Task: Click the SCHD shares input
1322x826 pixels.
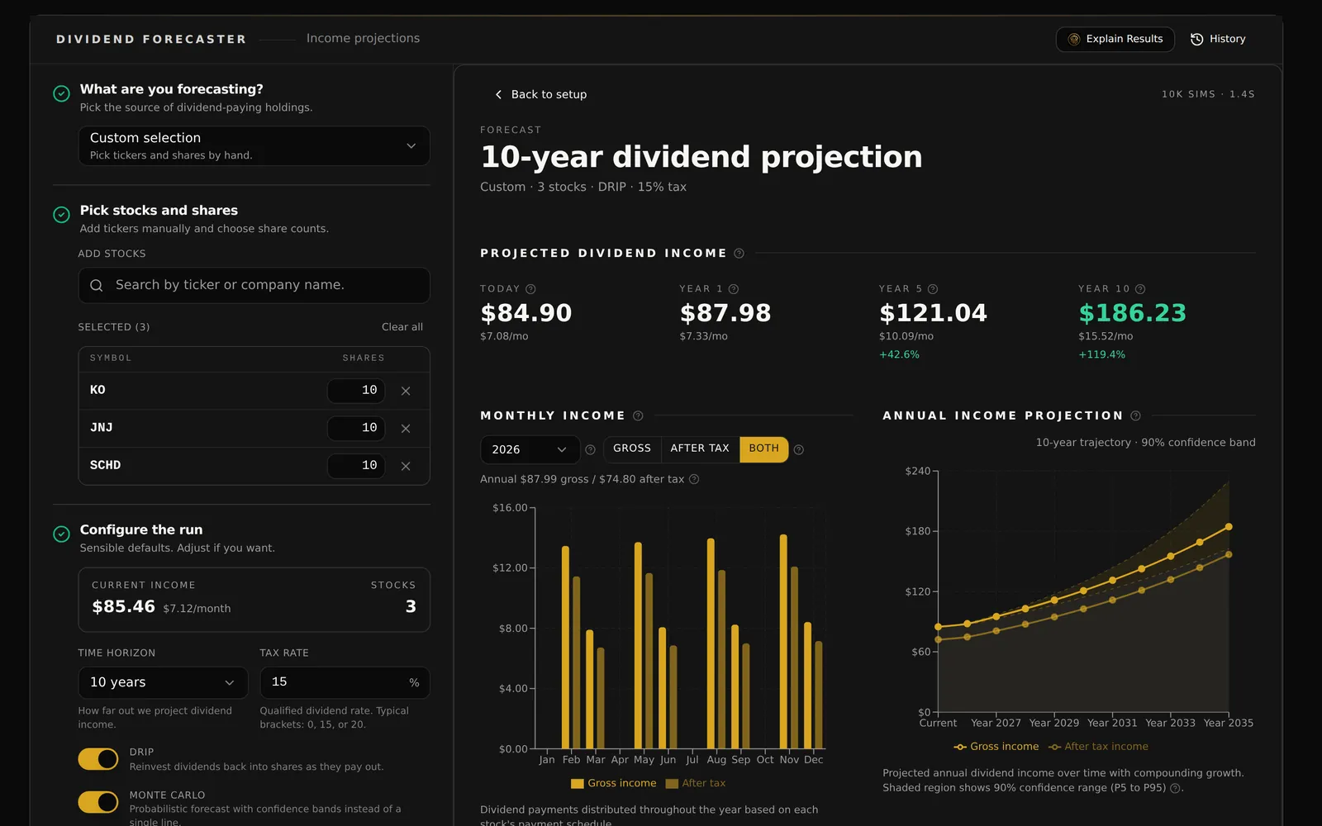Action: pyautogui.click(x=356, y=466)
